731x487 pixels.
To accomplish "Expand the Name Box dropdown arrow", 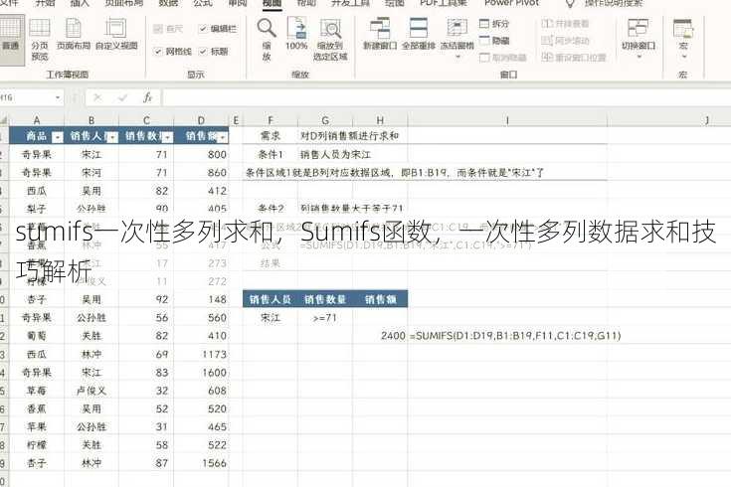I will point(58,97).
